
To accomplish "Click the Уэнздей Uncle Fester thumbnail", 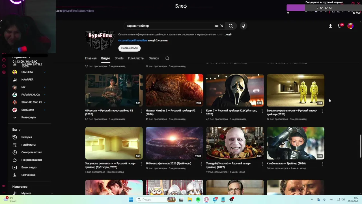I will (235, 143).
